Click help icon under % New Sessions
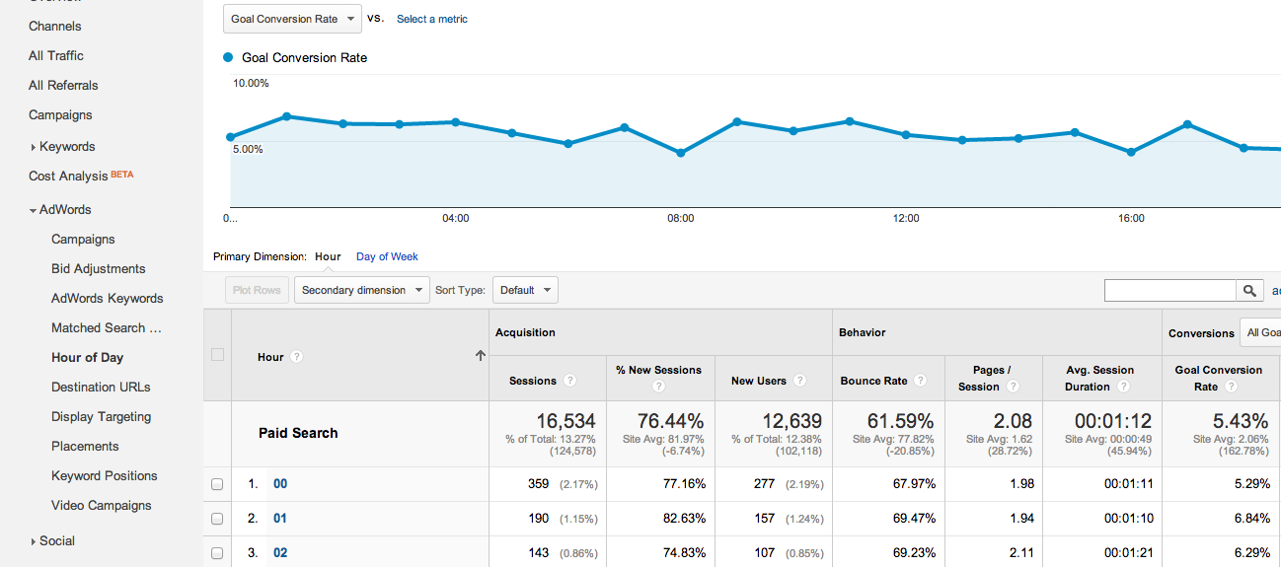 (659, 387)
